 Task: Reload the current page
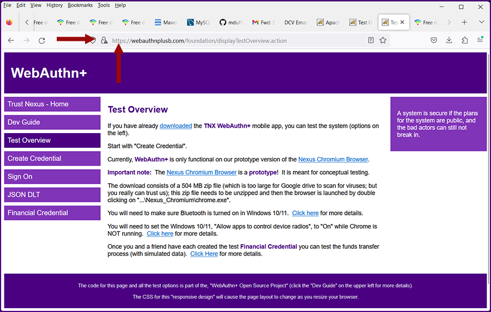[x=41, y=40]
